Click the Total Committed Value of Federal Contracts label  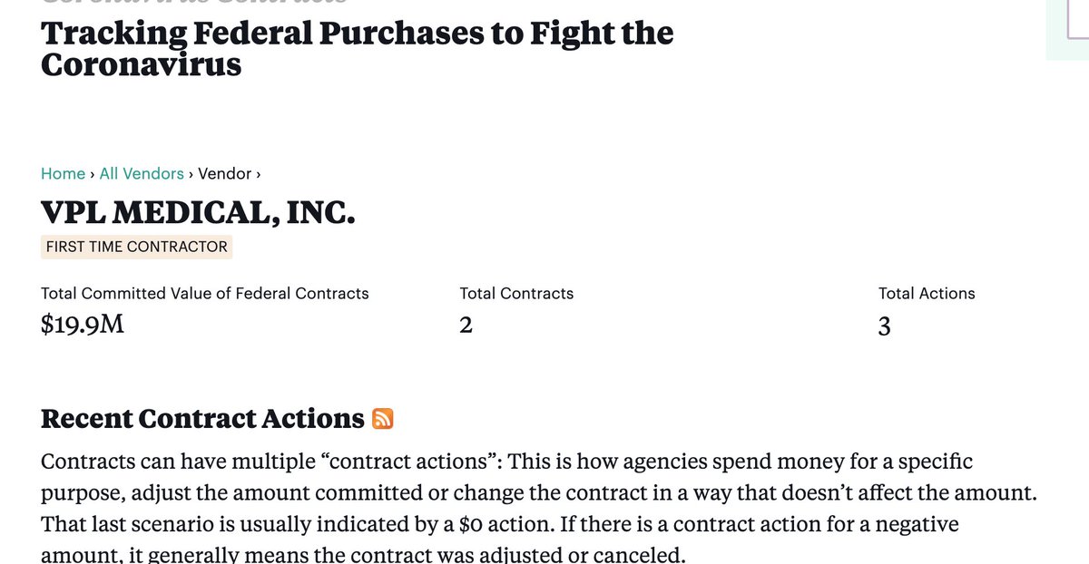point(205,294)
